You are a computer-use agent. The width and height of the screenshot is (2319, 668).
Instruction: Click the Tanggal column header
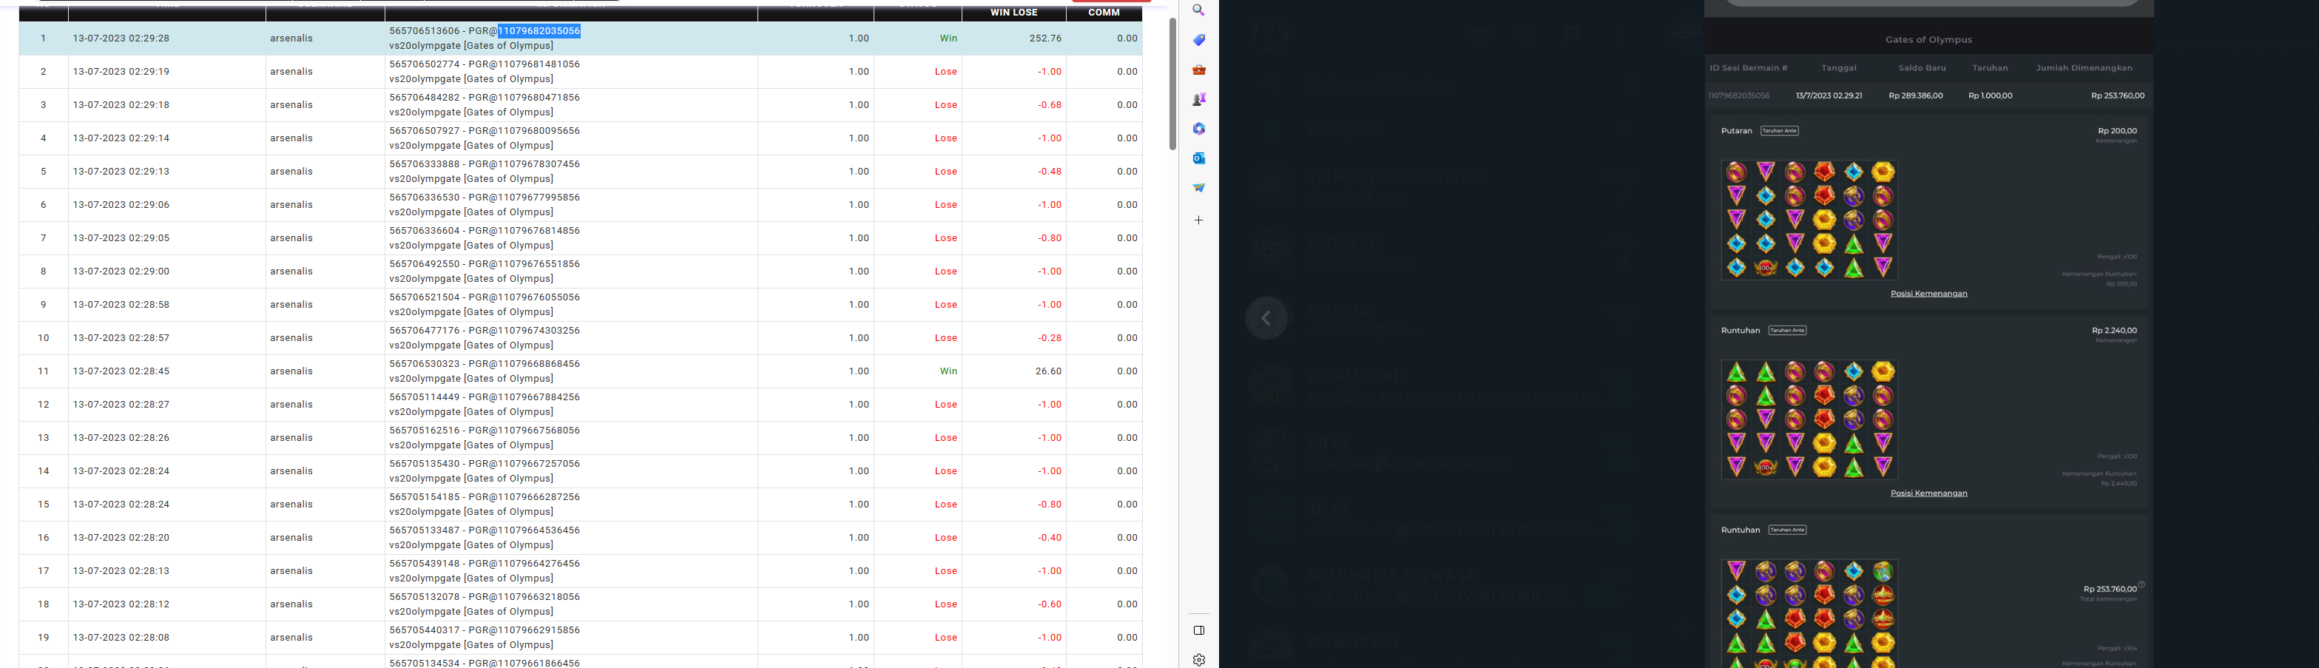[1838, 68]
